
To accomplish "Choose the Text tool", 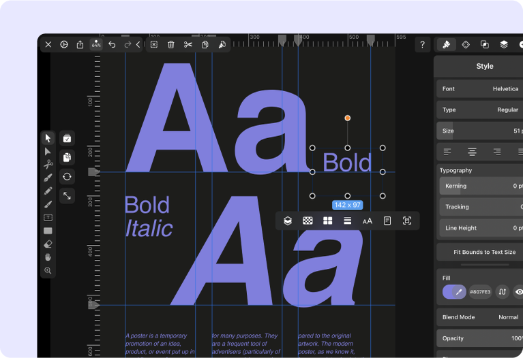I will point(48,218).
